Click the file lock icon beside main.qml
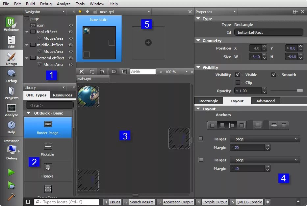The width and height of the screenshot is (307, 206). tap(95, 12)
